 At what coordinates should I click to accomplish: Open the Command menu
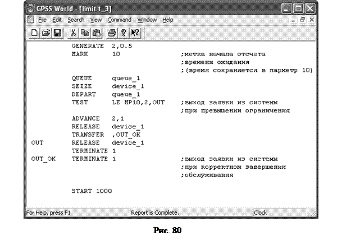pyautogui.click(x=119, y=20)
